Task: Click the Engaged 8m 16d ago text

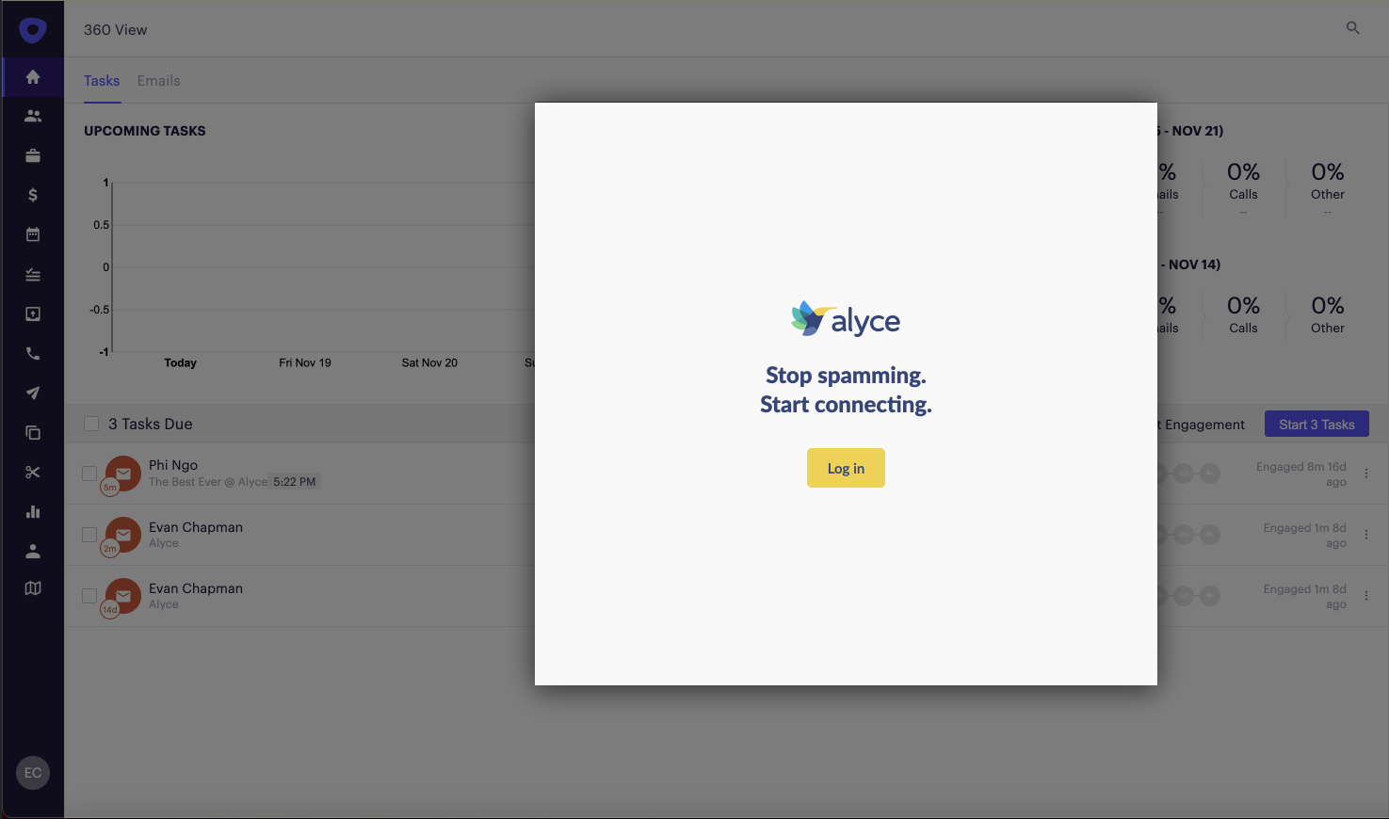Action: 1301,474
